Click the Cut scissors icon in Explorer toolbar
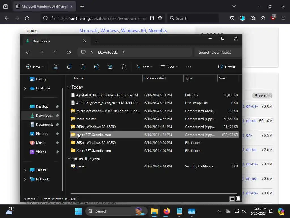 (56, 67)
